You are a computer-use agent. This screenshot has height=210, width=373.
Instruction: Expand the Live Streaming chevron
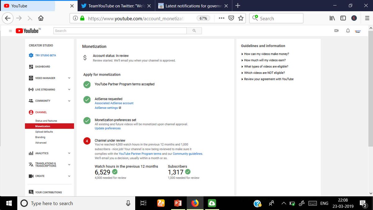(69, 90)
